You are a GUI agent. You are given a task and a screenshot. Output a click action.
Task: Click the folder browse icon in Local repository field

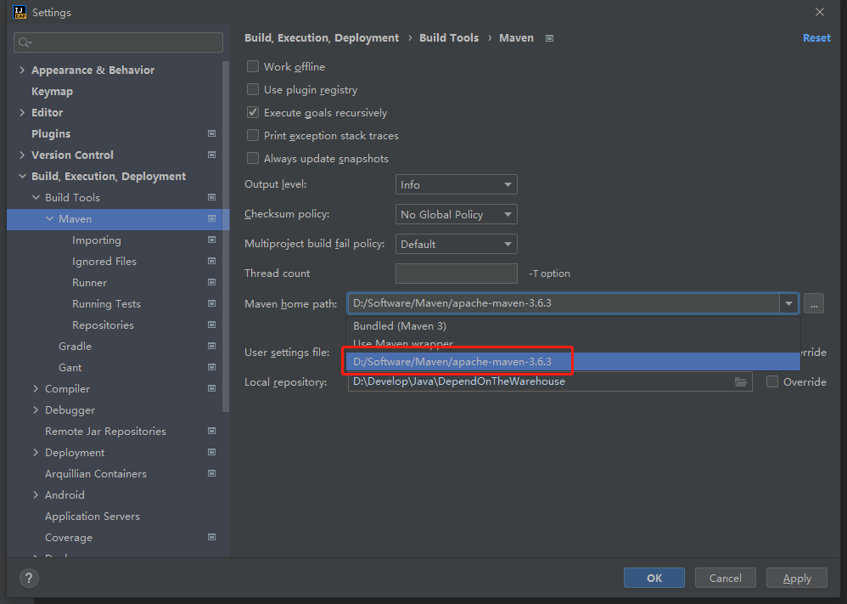pos(741,381)
